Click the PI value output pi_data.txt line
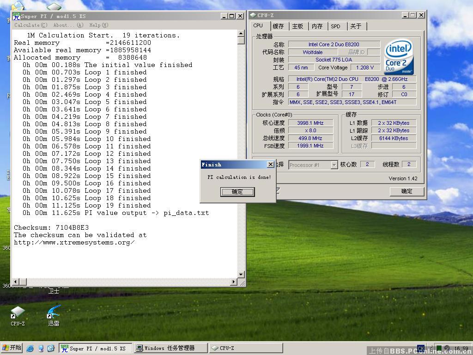The image size is (473, 355). coord(115,213)
